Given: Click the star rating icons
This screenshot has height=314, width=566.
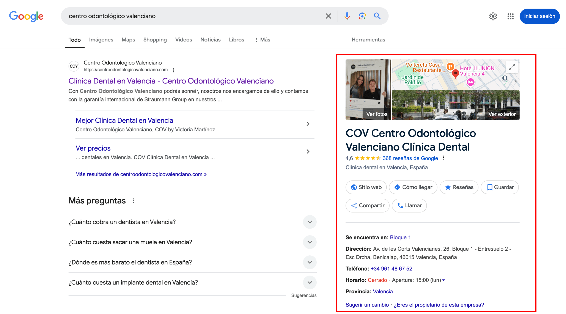Looking at the screenshot, I should click(x=368, y=158).
